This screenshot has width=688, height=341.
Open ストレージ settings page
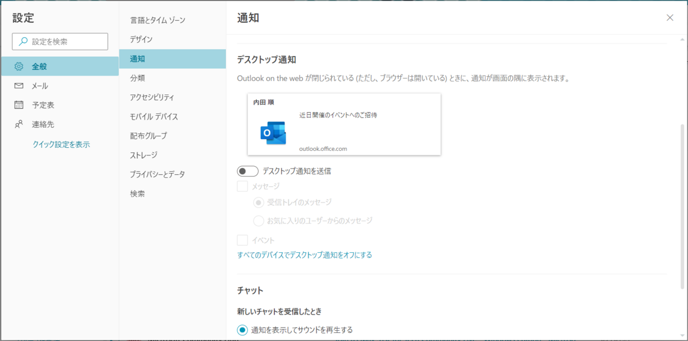(x=173, y=155)
